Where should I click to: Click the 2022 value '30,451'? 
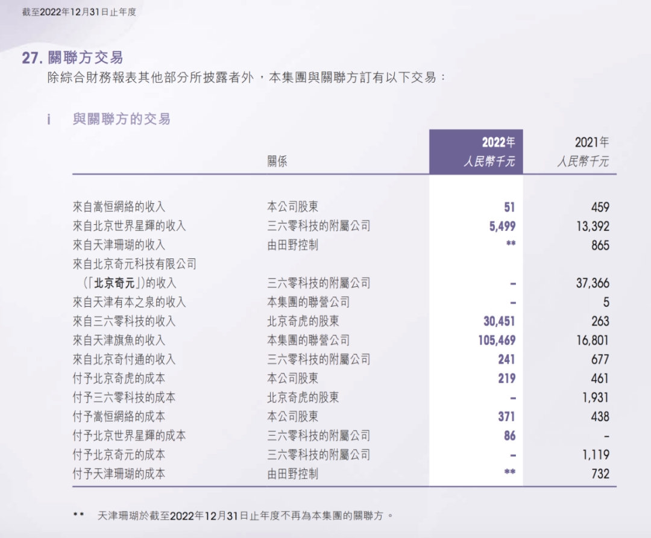500,322
